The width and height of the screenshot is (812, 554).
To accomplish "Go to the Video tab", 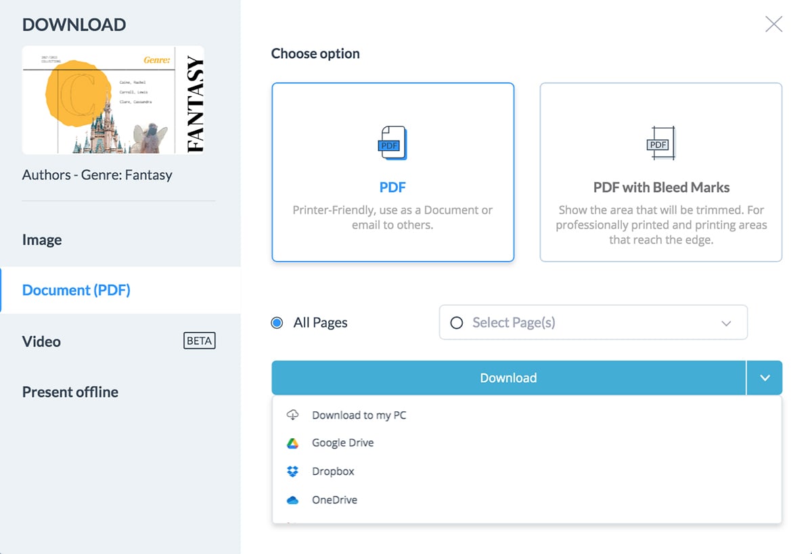I will [42, 342].
